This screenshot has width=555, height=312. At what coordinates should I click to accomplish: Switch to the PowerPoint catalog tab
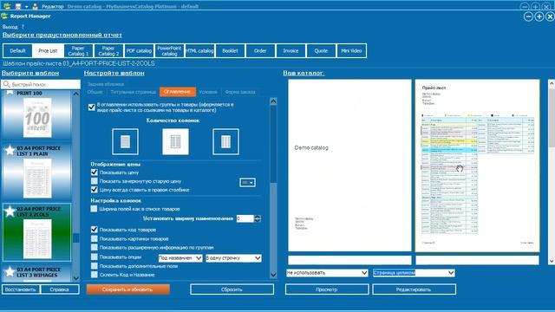coord(169,51)
